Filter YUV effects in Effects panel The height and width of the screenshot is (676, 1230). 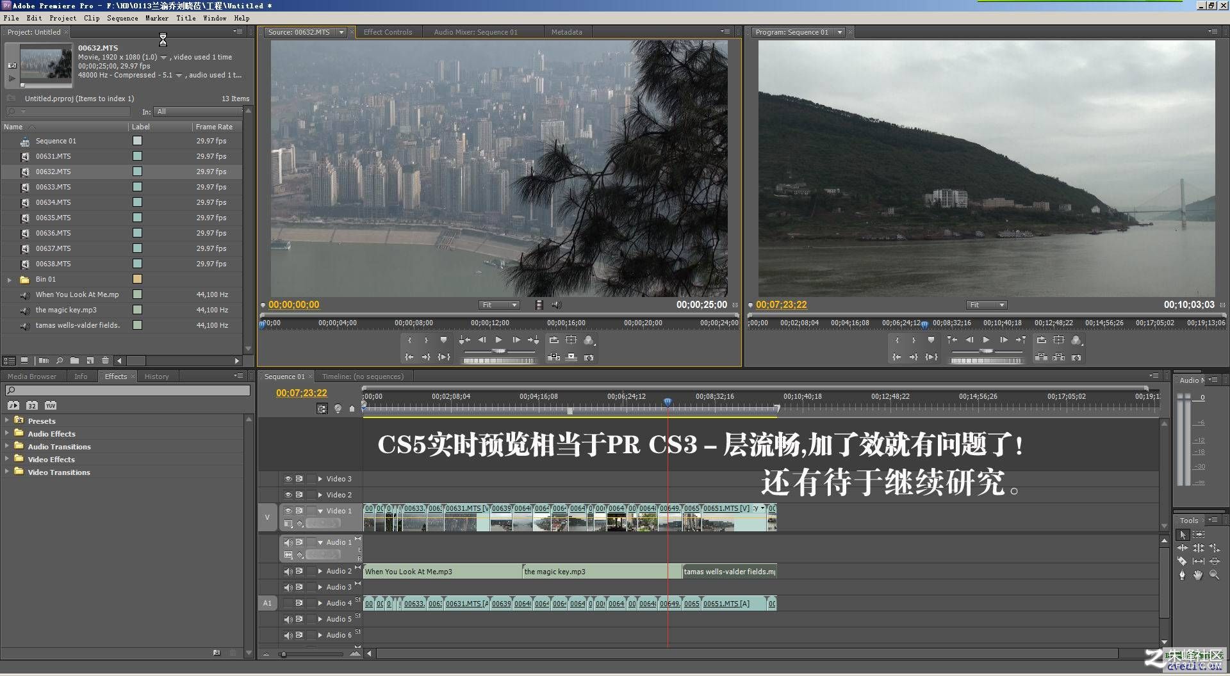click(x=51, y=405)
